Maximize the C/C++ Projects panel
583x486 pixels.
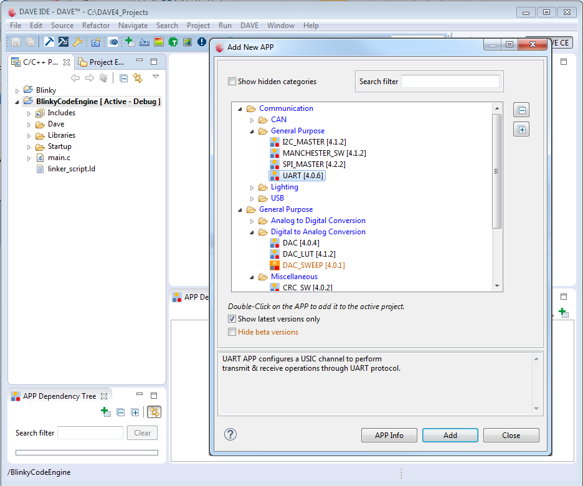(154, 61)
